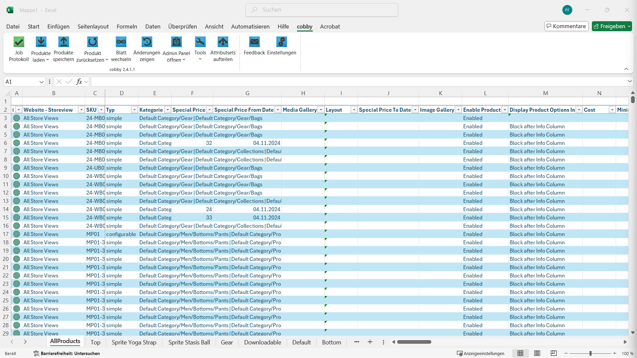Click the Suchen search box
The width and height of the screenshot is (637, 358).
pos(322,10)
